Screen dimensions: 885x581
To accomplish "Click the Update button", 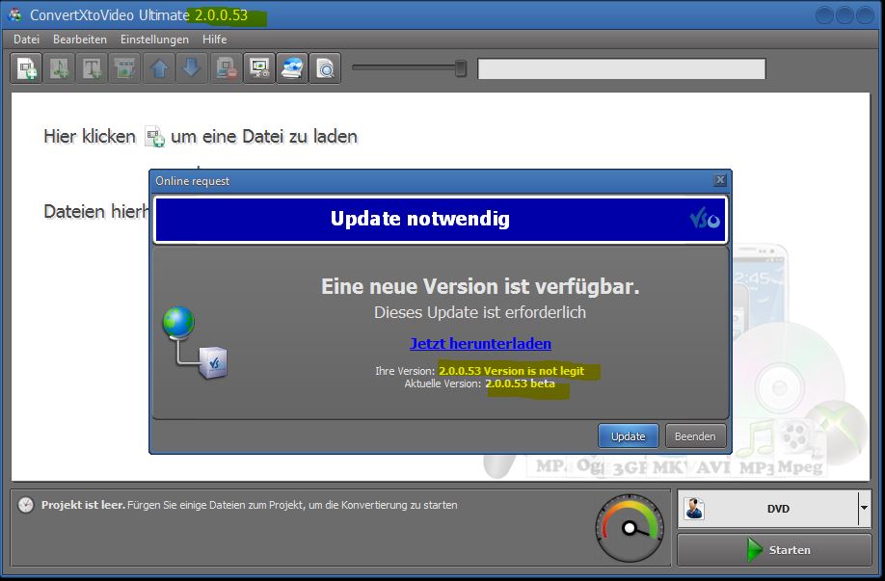I will [x=629, y=436].
